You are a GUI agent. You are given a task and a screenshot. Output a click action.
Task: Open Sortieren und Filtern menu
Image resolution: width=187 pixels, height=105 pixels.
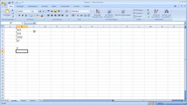[x=156, y=13]
